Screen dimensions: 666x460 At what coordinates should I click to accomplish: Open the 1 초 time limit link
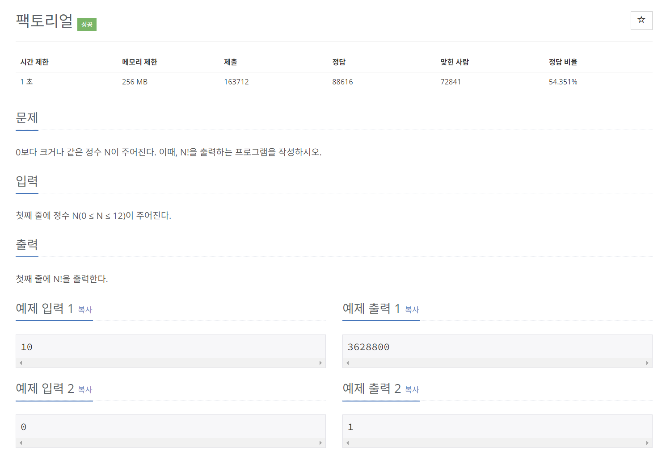tap(26, 81)
